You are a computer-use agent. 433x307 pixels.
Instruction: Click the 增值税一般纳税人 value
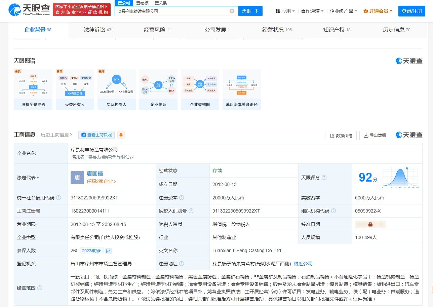coord(231,224)
